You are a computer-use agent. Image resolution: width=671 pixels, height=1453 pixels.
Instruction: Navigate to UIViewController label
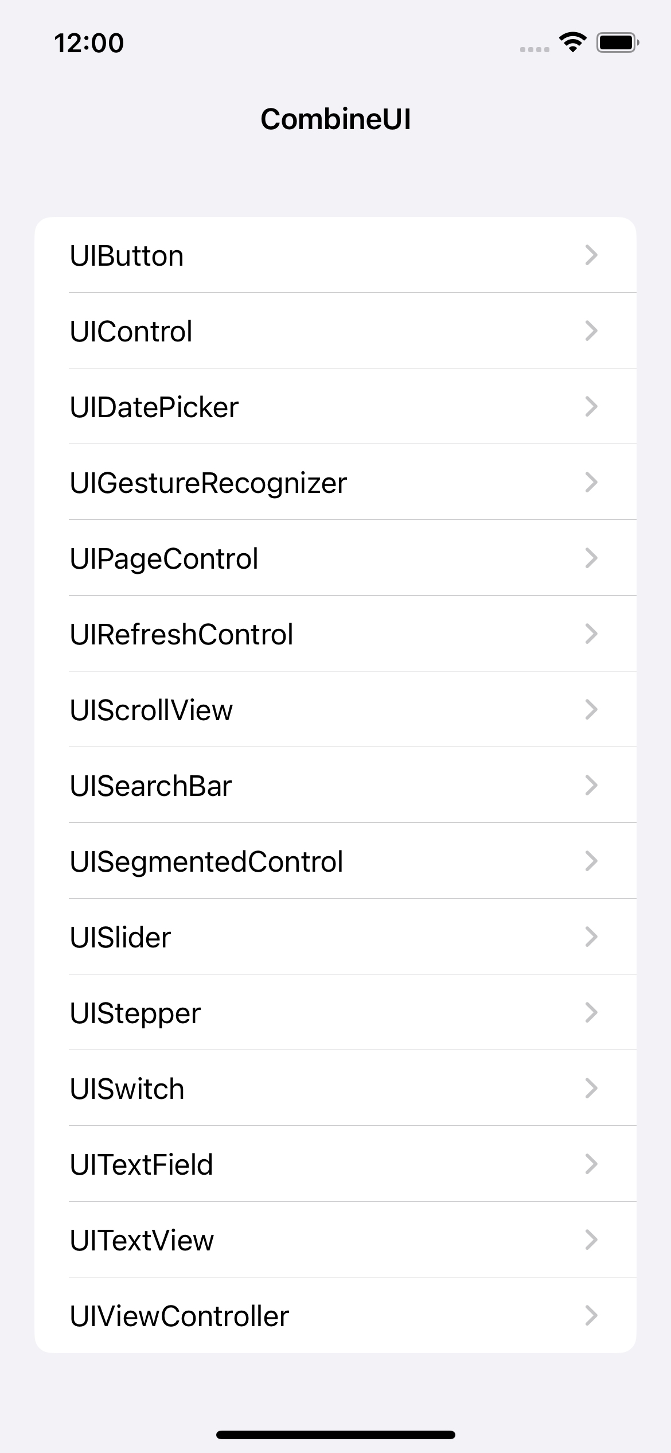point(180,1316)
